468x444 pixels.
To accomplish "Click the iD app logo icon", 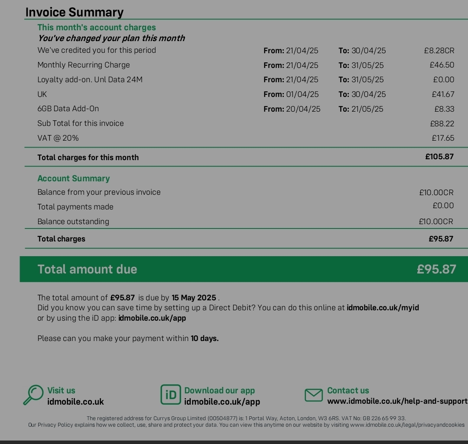I will [x=171, y=395].
